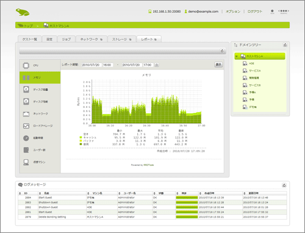The height and width of the screenshot is (233, 305).
Task: Click progress bar of log 2881
Action: (187, 212)
